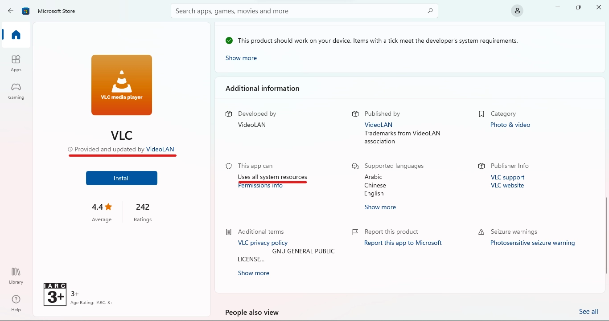Open VideoLAN link under VLC title
The width and height of the screenshot is (609, 321).
[160, 150]
